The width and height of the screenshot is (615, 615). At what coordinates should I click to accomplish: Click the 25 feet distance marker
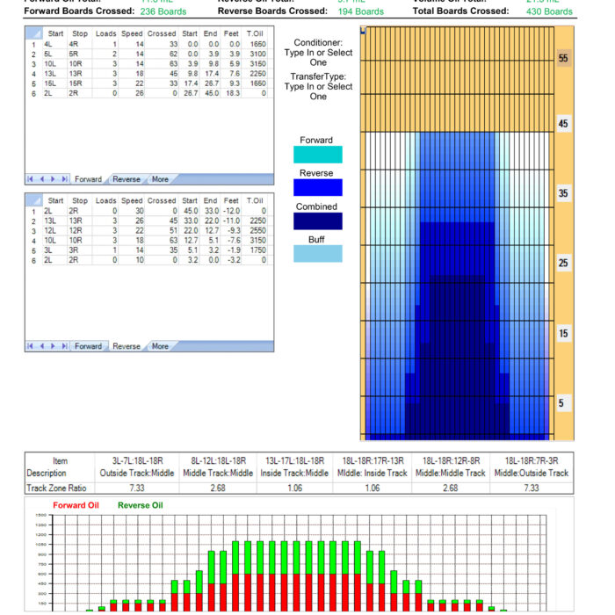pos(563,263)
